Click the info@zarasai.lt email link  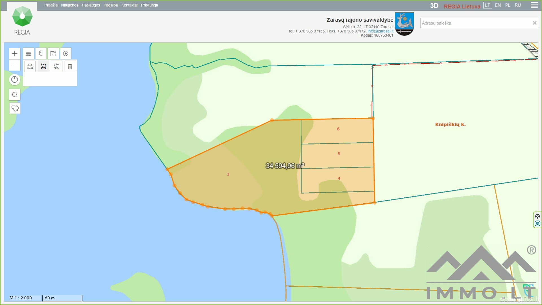[380, 31]
